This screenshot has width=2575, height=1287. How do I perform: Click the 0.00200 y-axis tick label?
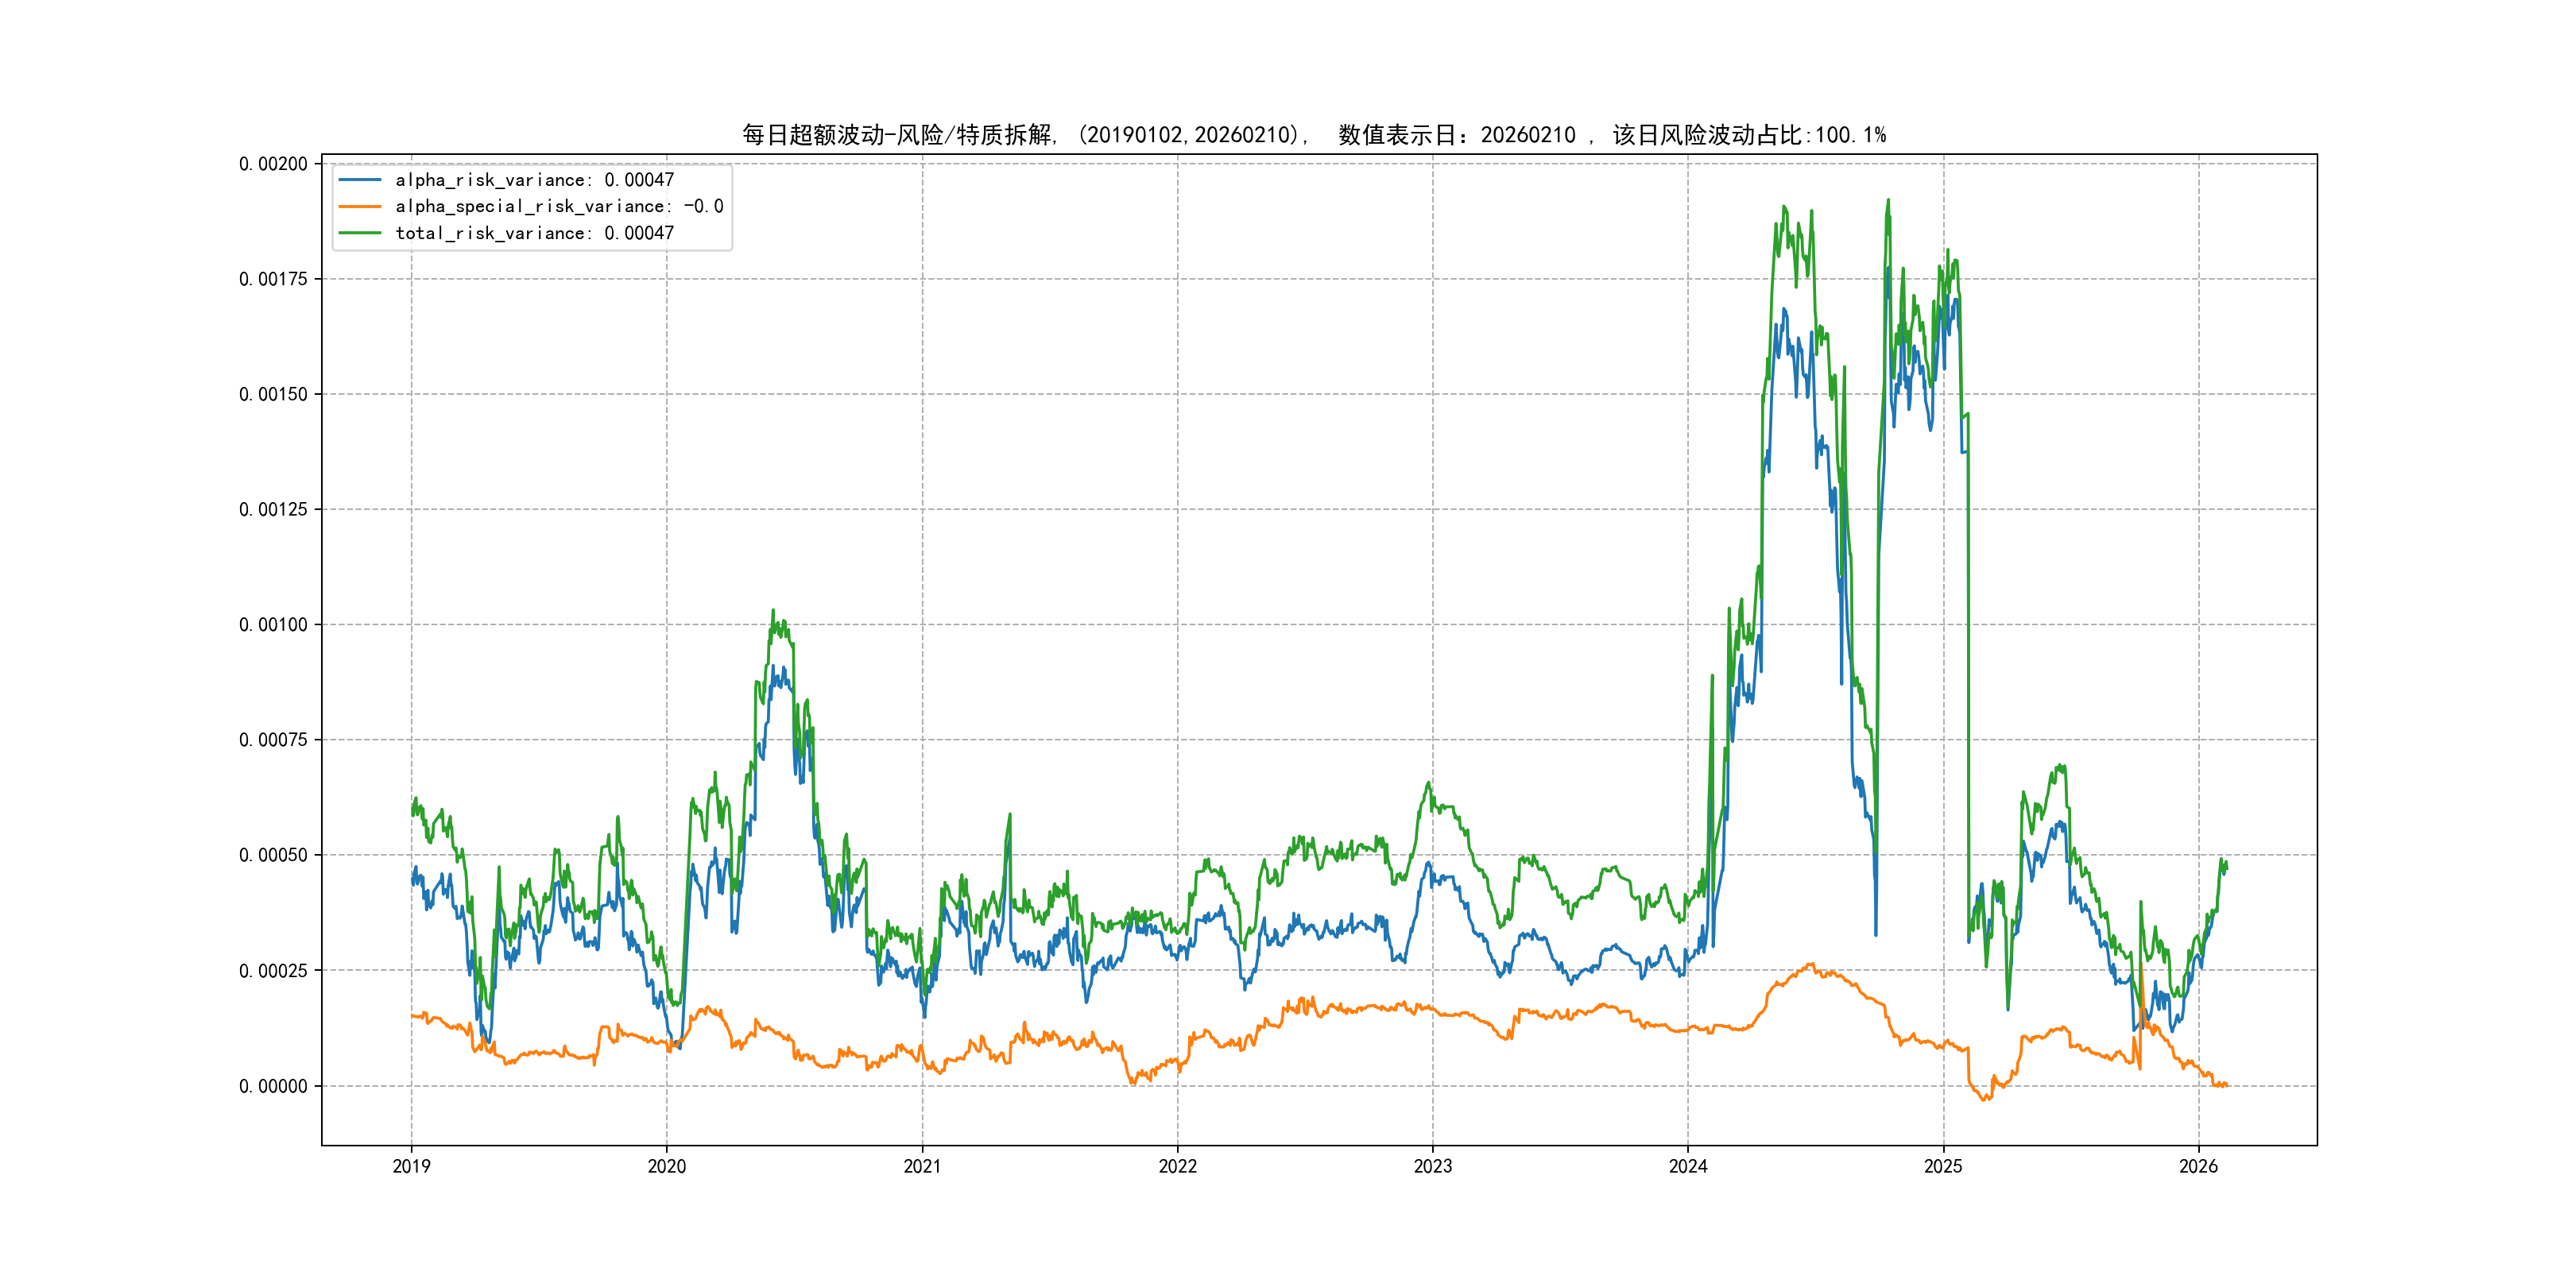coord(273,164)
